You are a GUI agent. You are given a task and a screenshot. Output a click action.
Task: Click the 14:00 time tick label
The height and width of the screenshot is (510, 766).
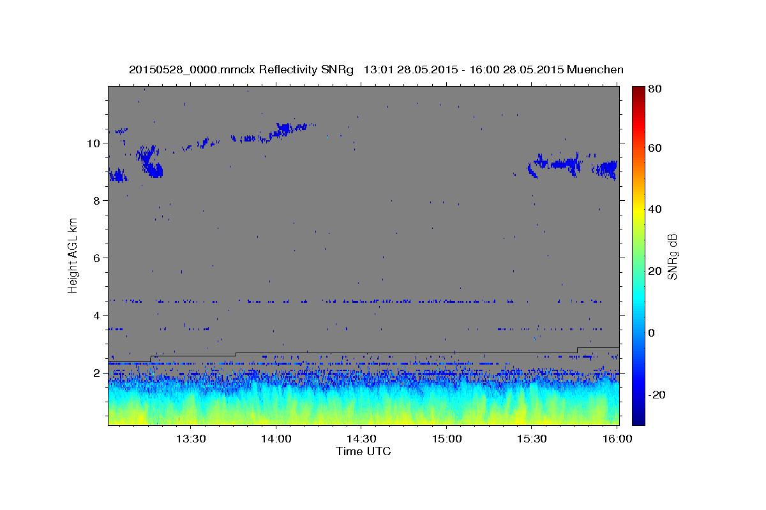click(x=276, y=439)
